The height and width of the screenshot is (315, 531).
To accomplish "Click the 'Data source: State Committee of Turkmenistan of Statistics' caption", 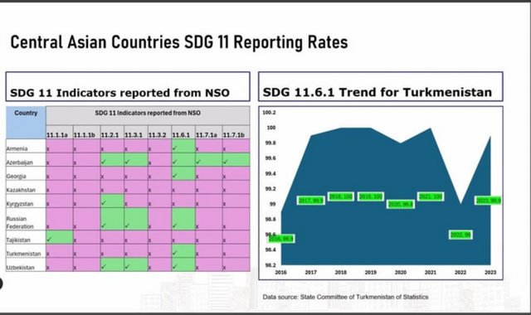I will [x=345, y=297].
